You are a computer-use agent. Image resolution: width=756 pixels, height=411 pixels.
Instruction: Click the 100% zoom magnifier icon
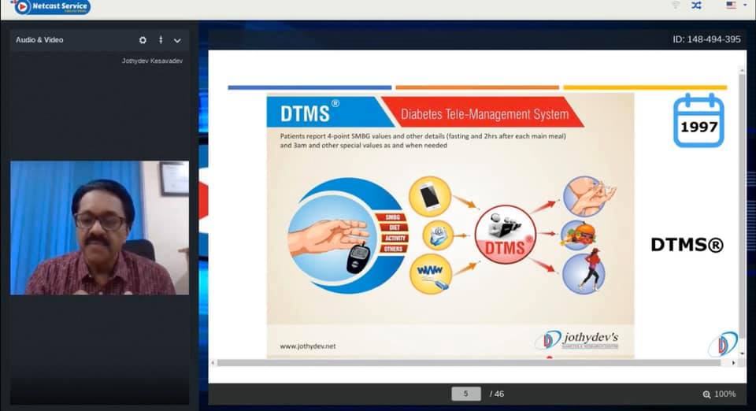click(707, 394)
